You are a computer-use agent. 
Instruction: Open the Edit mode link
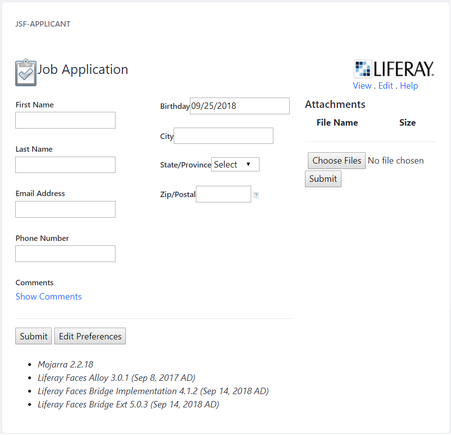(x=385, y=86)
